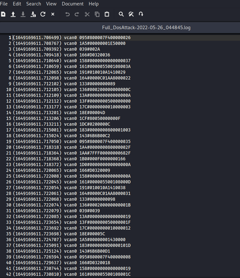
Task: Click line 33 text 13F#000000050000001F
Action: pos(105,222)
